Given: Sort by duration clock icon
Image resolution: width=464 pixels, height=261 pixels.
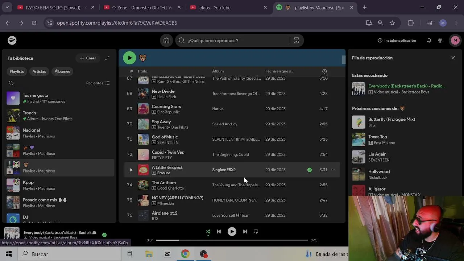Looking at the screenshot, I should click(324, 71).
